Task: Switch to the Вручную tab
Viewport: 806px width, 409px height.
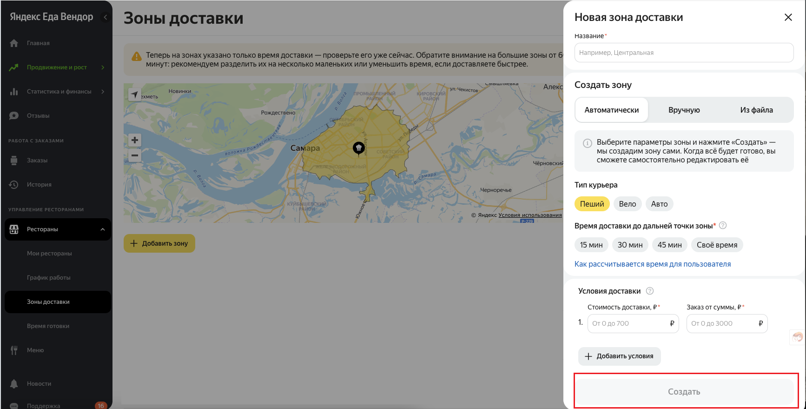Action: pos(684,110)
